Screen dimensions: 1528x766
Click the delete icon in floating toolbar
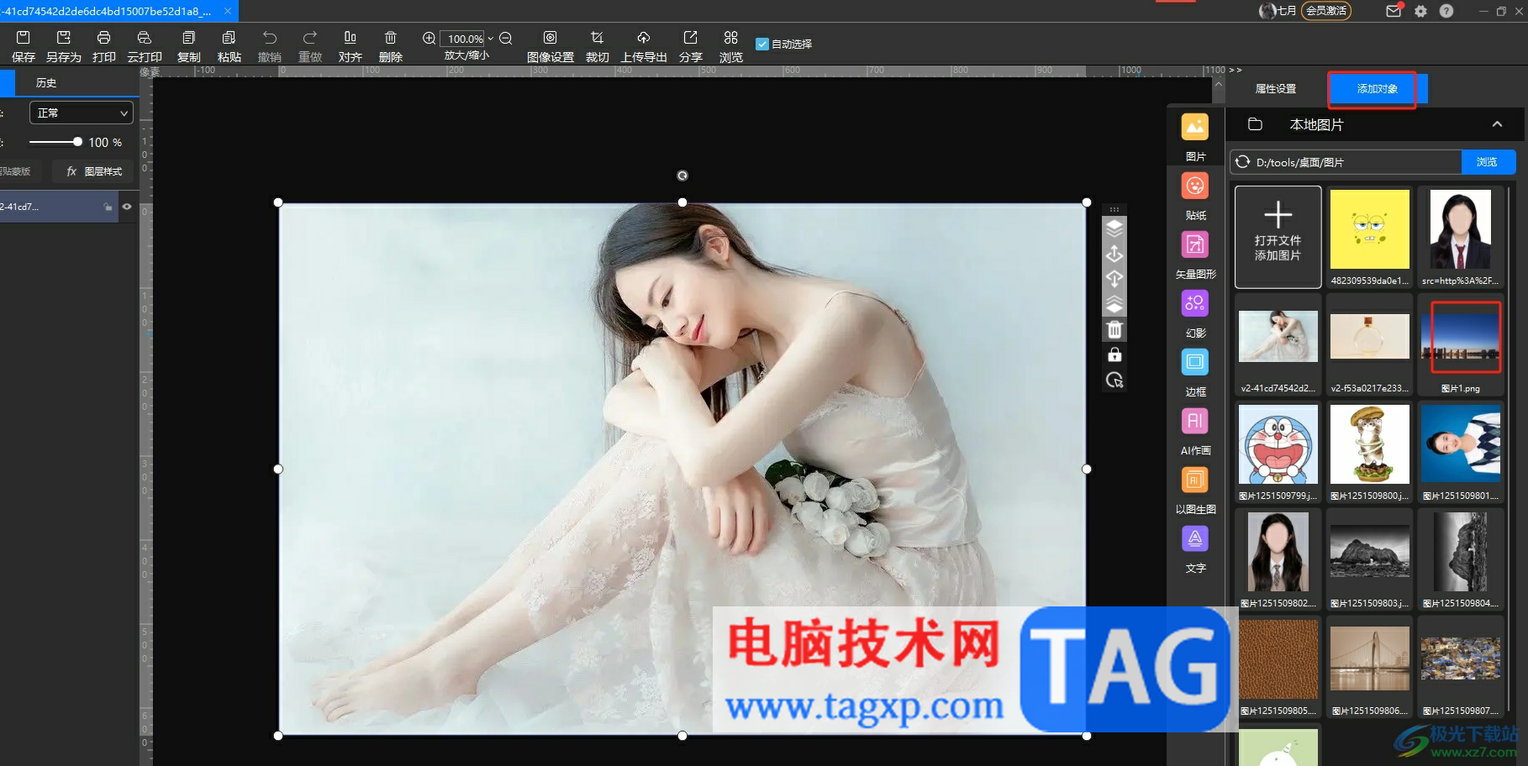[1114, 329]
